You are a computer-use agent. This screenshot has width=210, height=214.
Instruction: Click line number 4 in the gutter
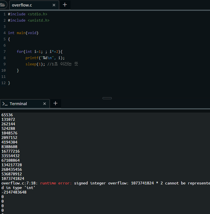tap(5, 33)
